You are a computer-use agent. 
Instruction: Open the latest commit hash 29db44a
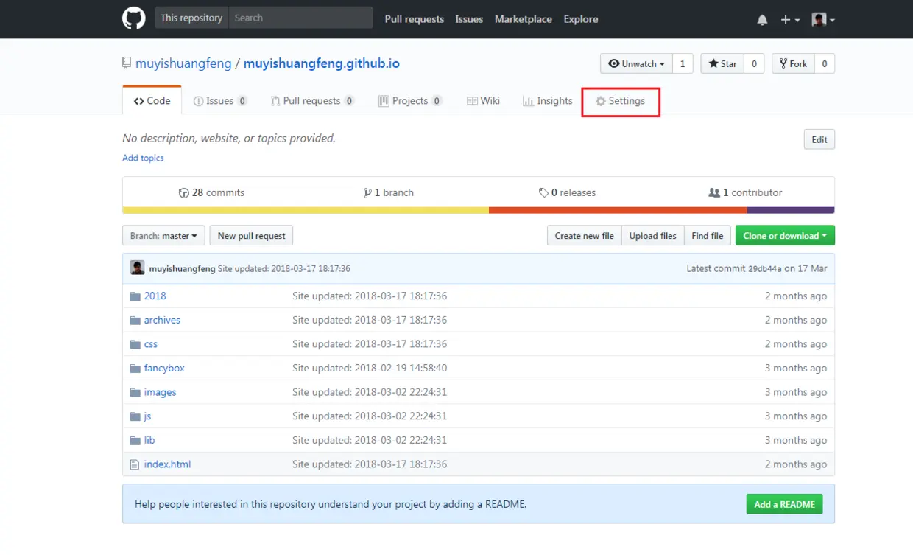coord(765,269)
